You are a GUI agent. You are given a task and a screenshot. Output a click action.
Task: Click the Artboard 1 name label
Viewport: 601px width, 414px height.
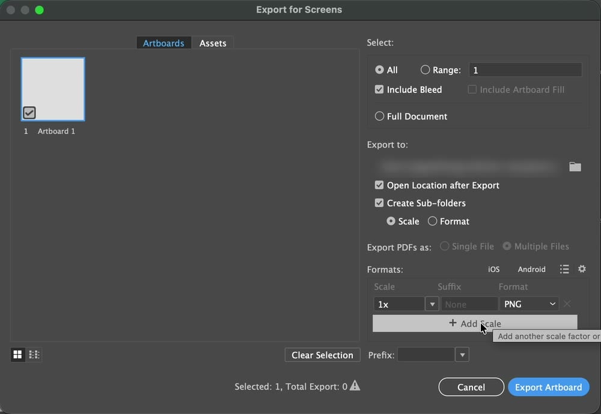56,131
